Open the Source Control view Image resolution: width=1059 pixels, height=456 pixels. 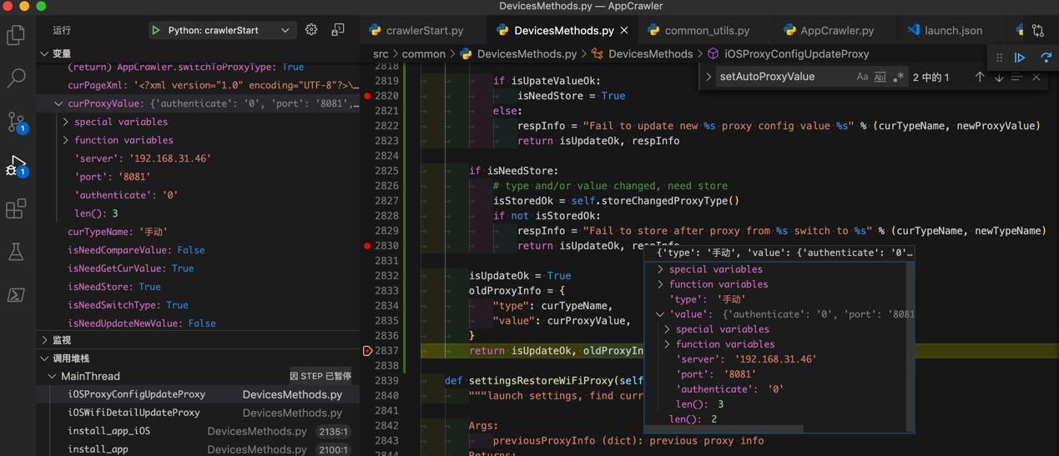click(16, 122)
